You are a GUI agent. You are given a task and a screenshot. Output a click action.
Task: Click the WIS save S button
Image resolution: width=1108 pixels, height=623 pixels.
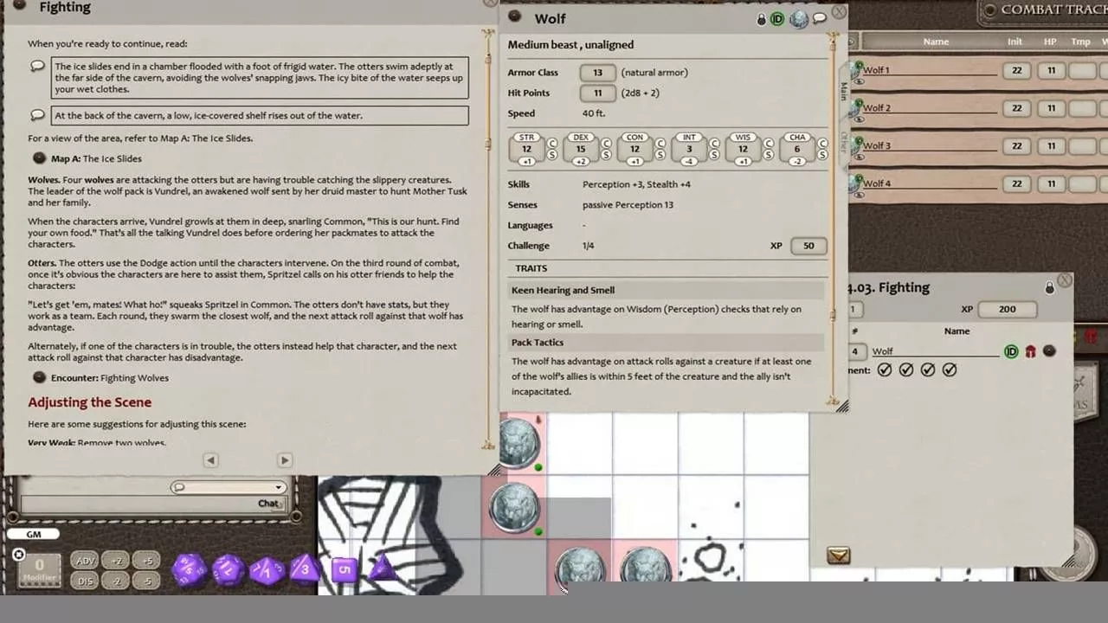coord(769,156)
